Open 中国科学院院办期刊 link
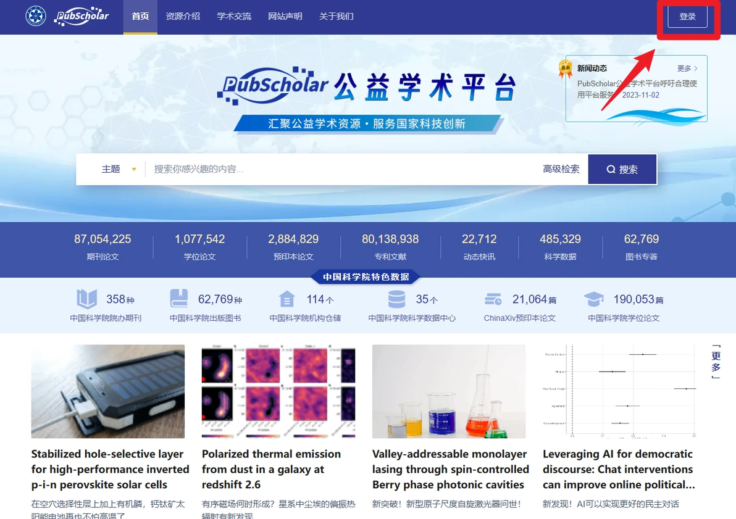 point(106,318)
